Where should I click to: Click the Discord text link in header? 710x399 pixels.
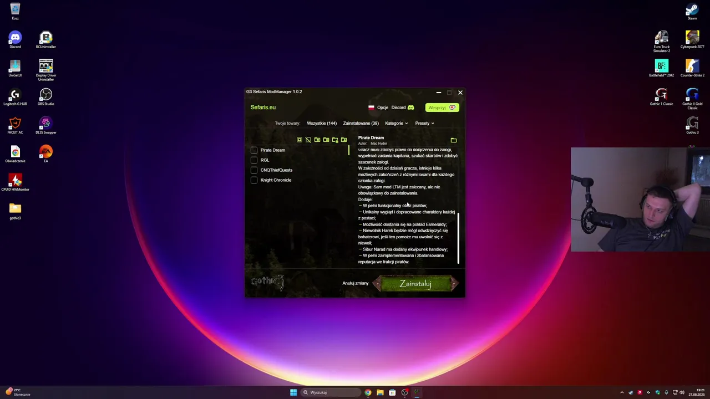[x=398, y=108]
